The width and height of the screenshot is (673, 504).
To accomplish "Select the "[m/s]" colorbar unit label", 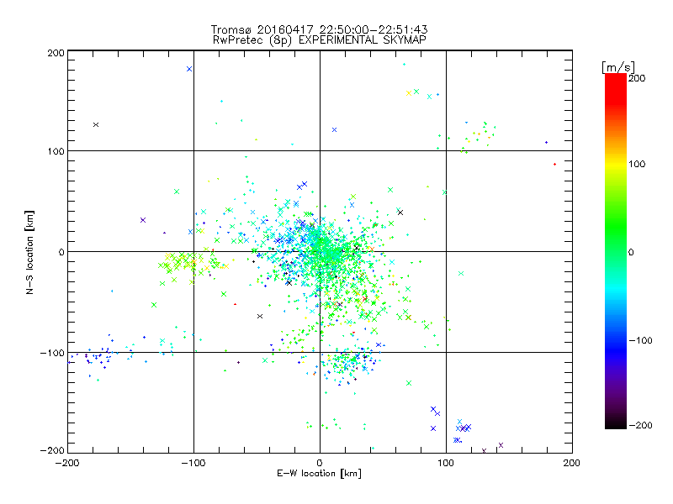I will pyautogui.click(x=618, y=67).
